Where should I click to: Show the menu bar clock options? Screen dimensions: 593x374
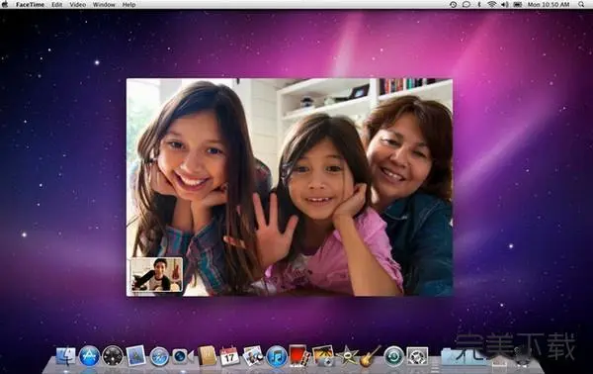[549, 5]
